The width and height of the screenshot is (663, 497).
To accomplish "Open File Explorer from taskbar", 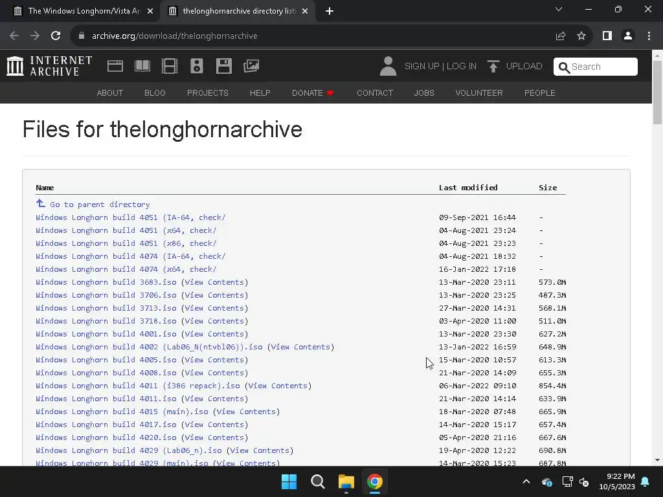I will (x=346, y=481).
